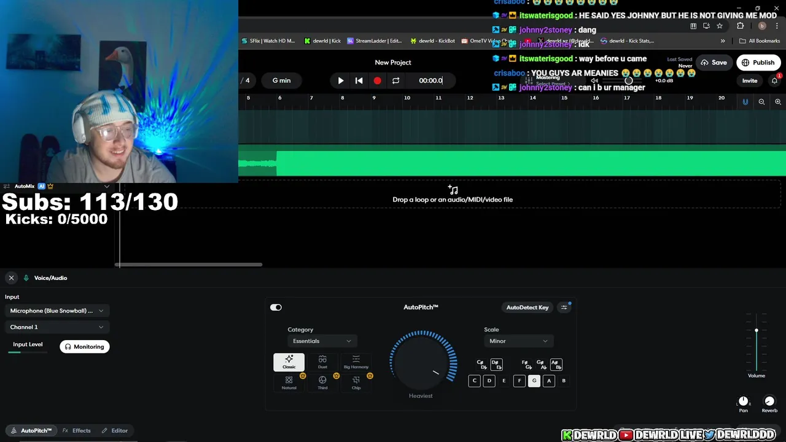Toggle the C#/Db note key
The width and height of the screenshot is (786, 442).
pyautogui.click(x=481, y=365)
